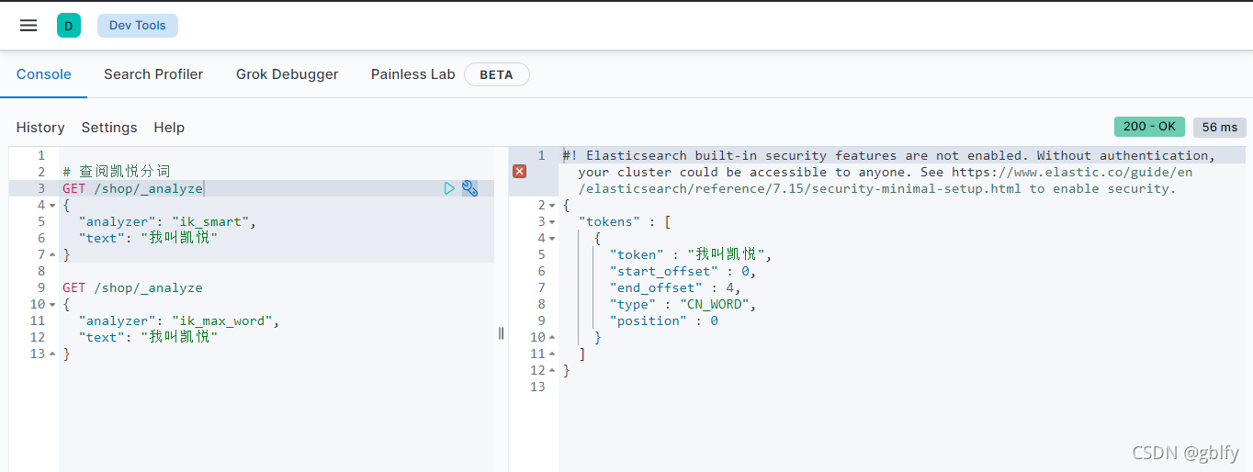The height and width of the screenshot is (472, 1253).
Task: Click the "start_offset" : 0 line
Action: coord(683,271)
